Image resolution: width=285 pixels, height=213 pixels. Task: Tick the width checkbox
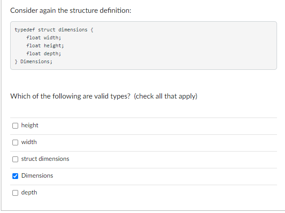(x=15, y=142)
